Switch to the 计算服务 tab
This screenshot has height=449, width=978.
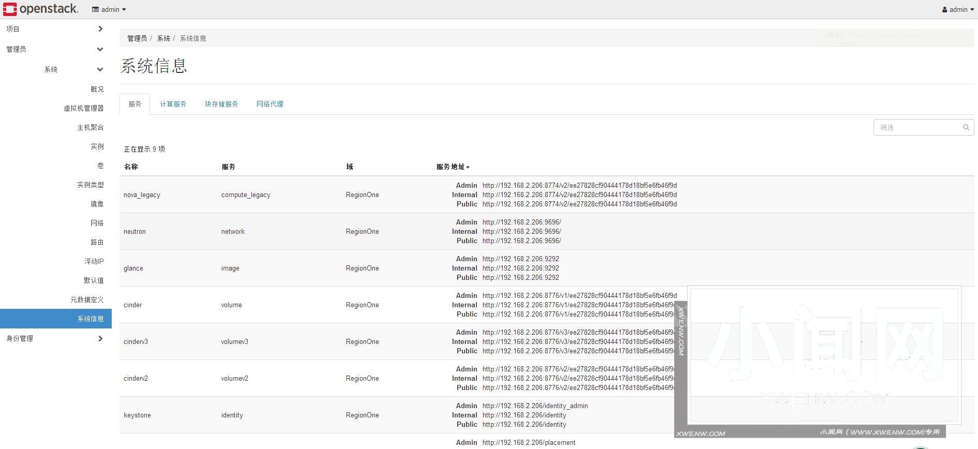pyautogui.click(x=173, y=104)
